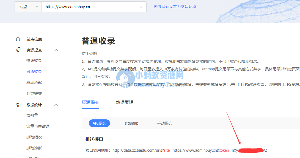Image resolution: width=300 pixels, height=158 pixels.
Task: Open 站点信息 in sidebar
Action: click(x=34, y=39)
